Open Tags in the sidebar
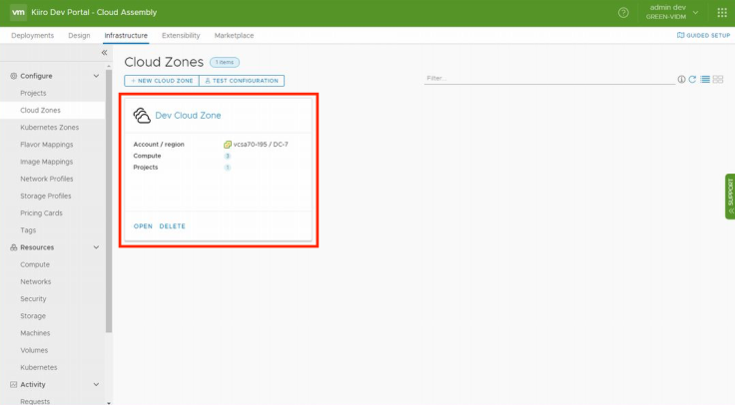This screenshot has width=735, height=405. 28,230
